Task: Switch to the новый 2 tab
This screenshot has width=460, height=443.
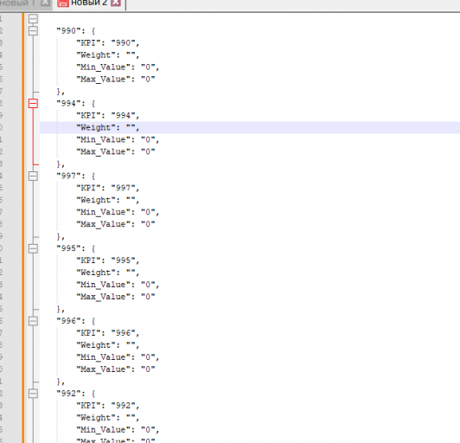Action: click(x=89, y=3)
